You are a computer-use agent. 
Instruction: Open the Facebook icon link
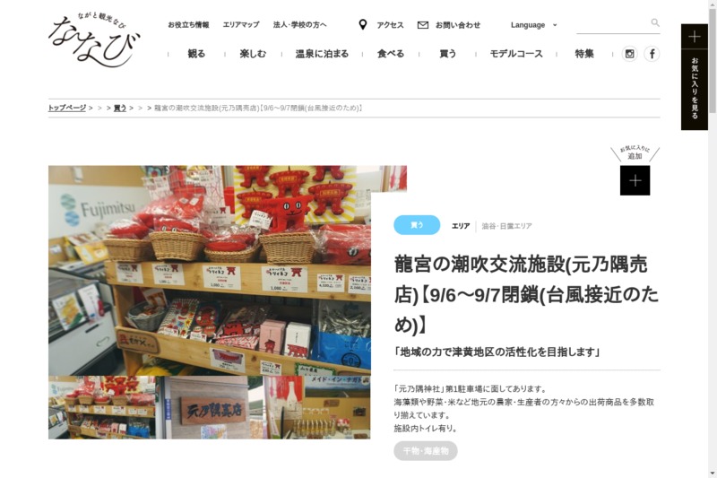(x=652, y=54)
